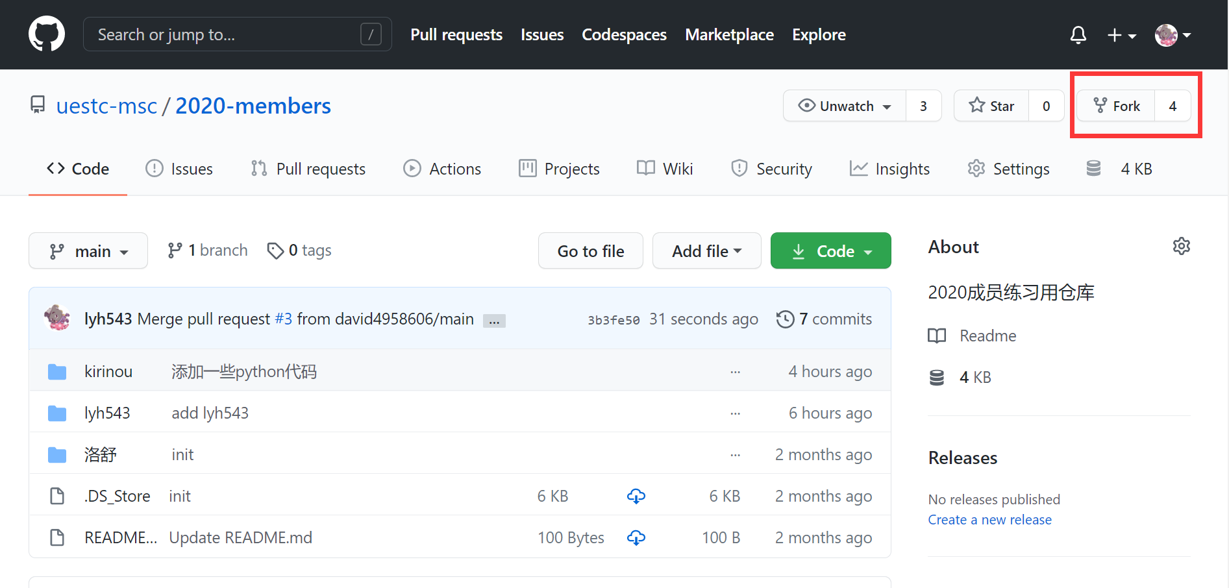Open the .DS_Store file
The width and height of the screenshot is (1229, 588).
coord(117,496)
